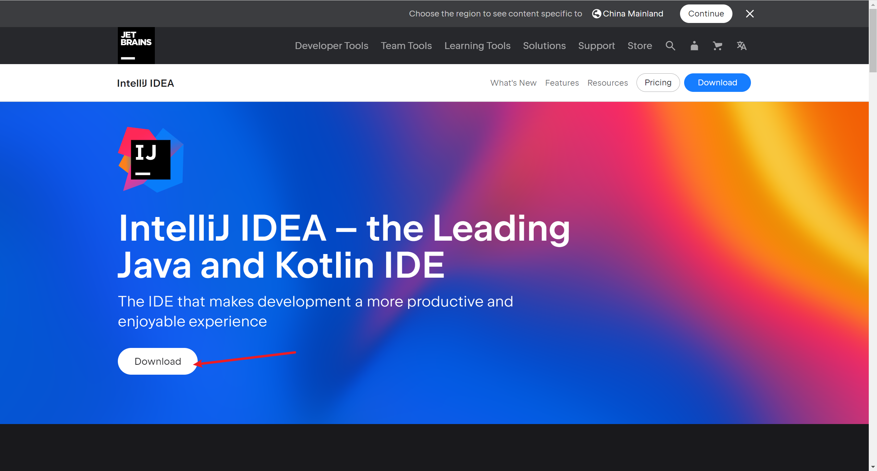Click the page vertical scrollbar
The width and height of the screenshot is (877, 471).
coord(873,41)
